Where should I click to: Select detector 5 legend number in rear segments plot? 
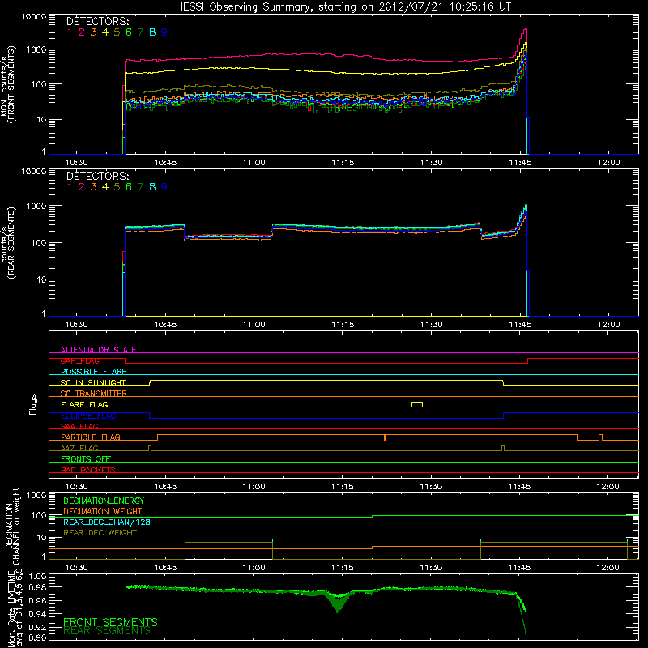pos(117,187)
